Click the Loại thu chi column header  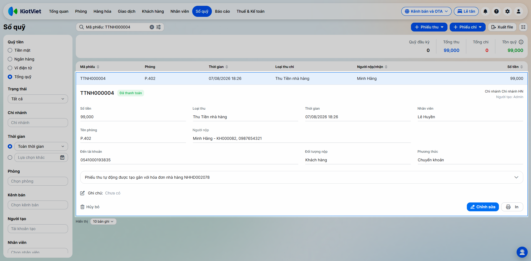pos(285,67)
